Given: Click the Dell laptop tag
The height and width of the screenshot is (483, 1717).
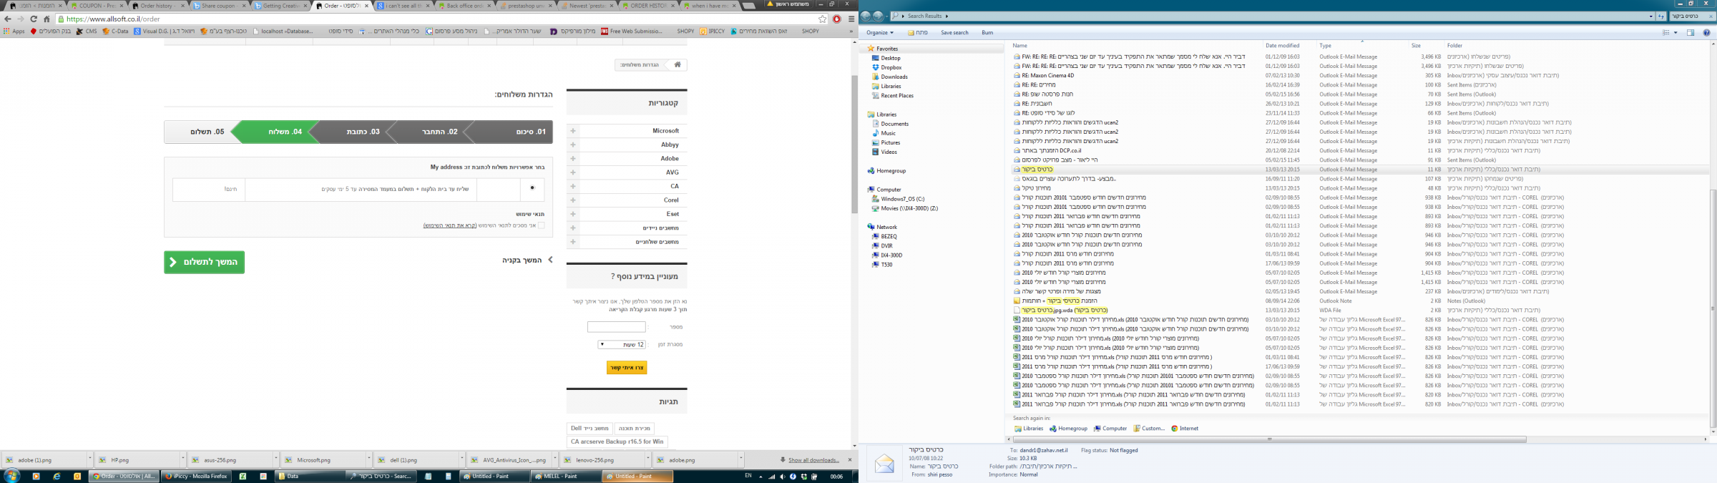Looking at the screenshot, I should (590, 429).
